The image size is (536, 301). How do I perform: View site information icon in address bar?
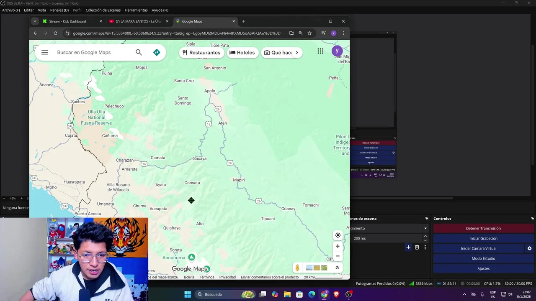67,33
